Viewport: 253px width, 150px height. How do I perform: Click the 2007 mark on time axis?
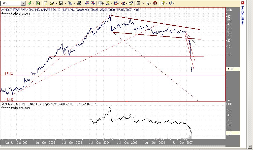pyautogui.click(x=189, y=143)
